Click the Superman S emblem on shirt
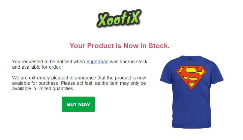243x140 pixels. coord(191,78)
